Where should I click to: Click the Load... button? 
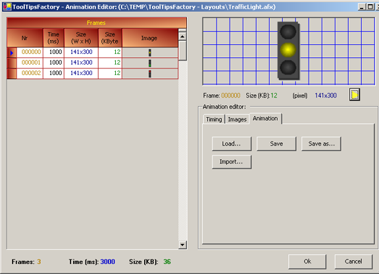[232, 144]
